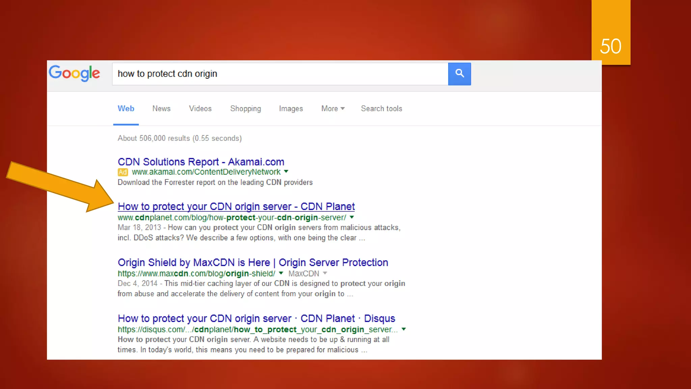691x389 pixels.
Task: Switch to the News tab
Action: (161, 109)
